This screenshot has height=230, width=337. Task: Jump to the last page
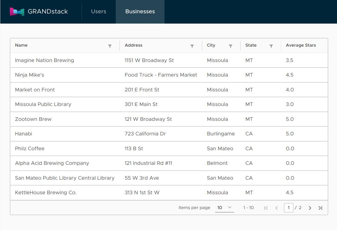pyautogui.click(x=320, y=208)
